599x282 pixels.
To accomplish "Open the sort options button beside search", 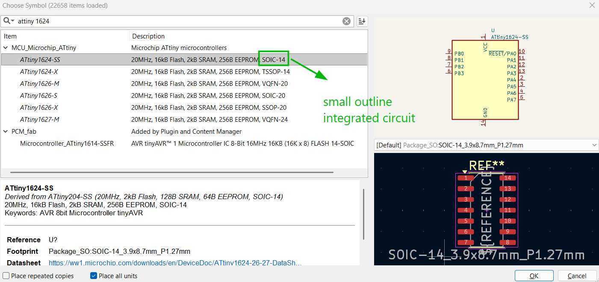I will tap(362, 21).
